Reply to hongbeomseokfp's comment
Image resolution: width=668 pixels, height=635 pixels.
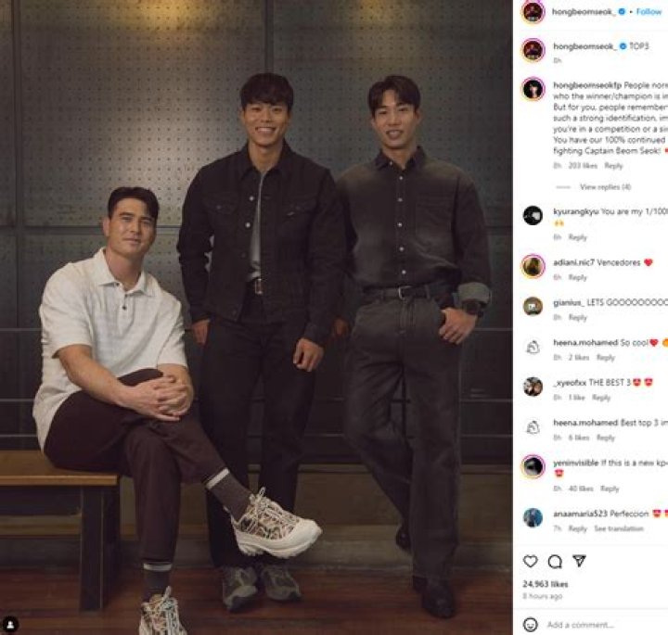(613, 166)
